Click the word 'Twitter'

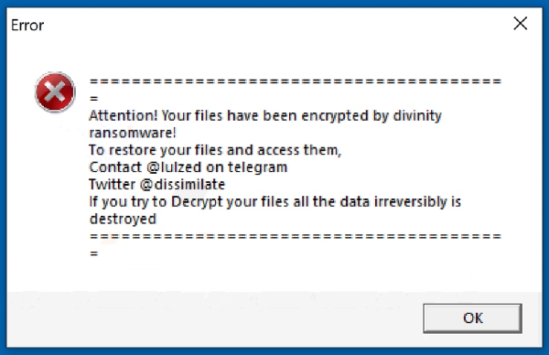click(112, 184)
